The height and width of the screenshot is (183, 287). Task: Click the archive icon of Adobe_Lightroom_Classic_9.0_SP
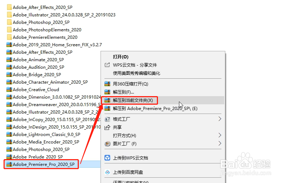(9, 135)
